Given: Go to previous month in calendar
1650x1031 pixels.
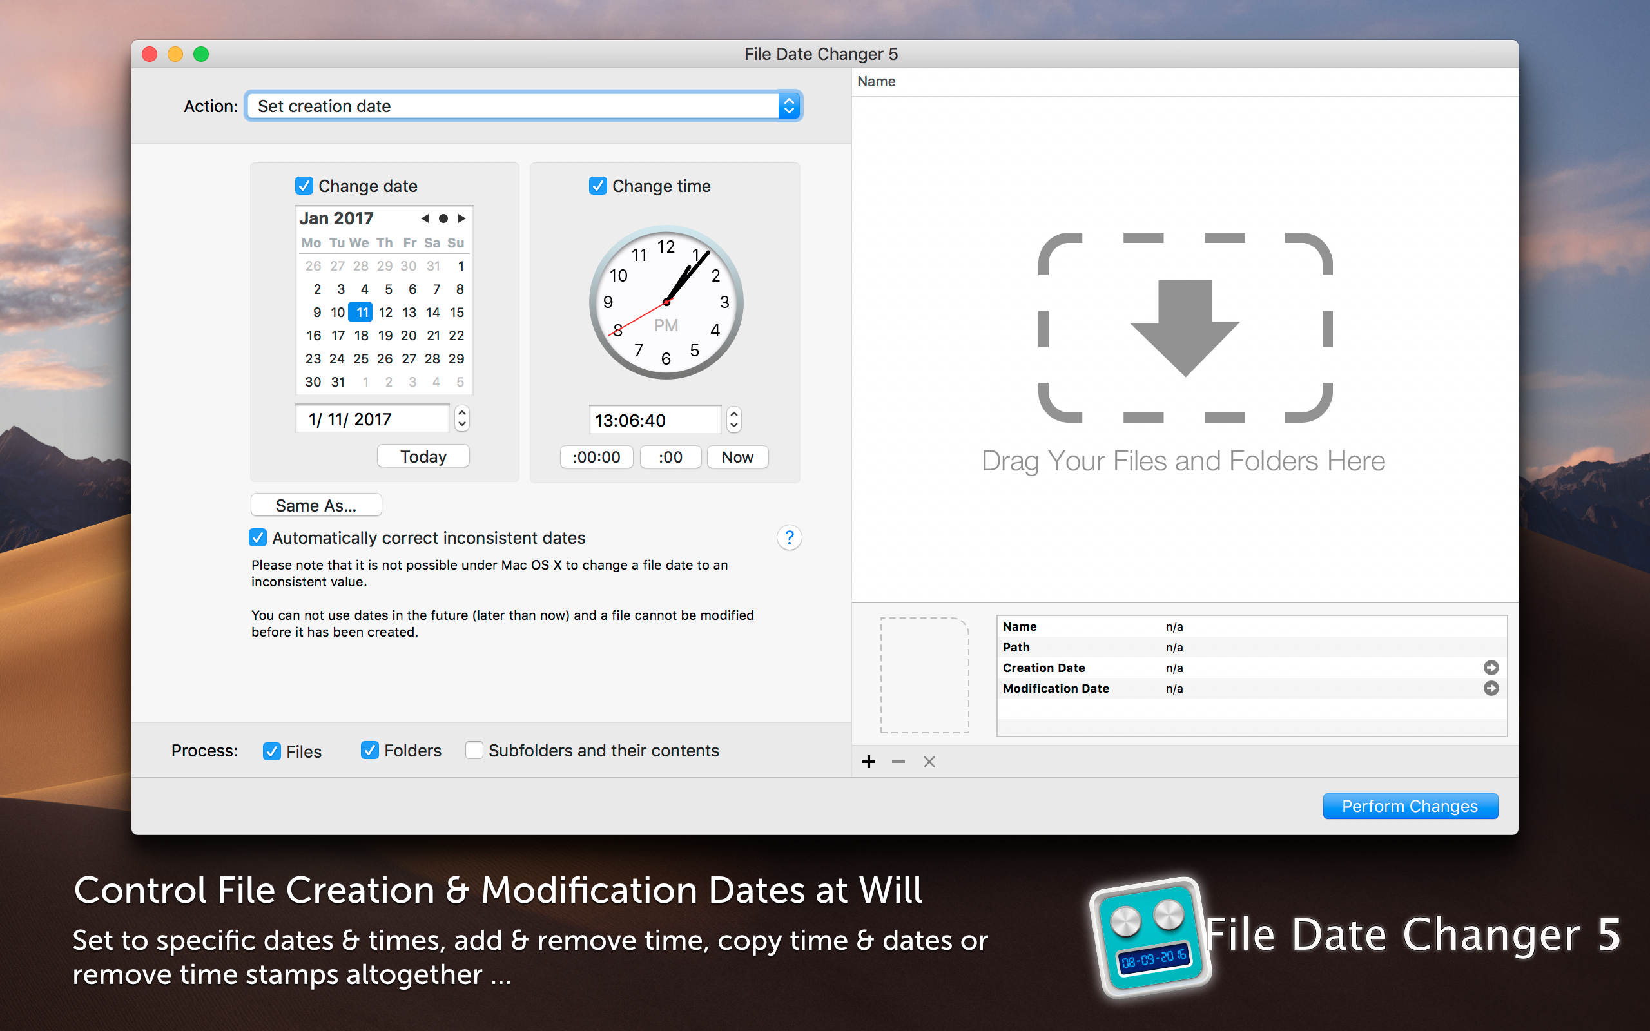Looking at the screenshot, I should (x=425, y=218).
